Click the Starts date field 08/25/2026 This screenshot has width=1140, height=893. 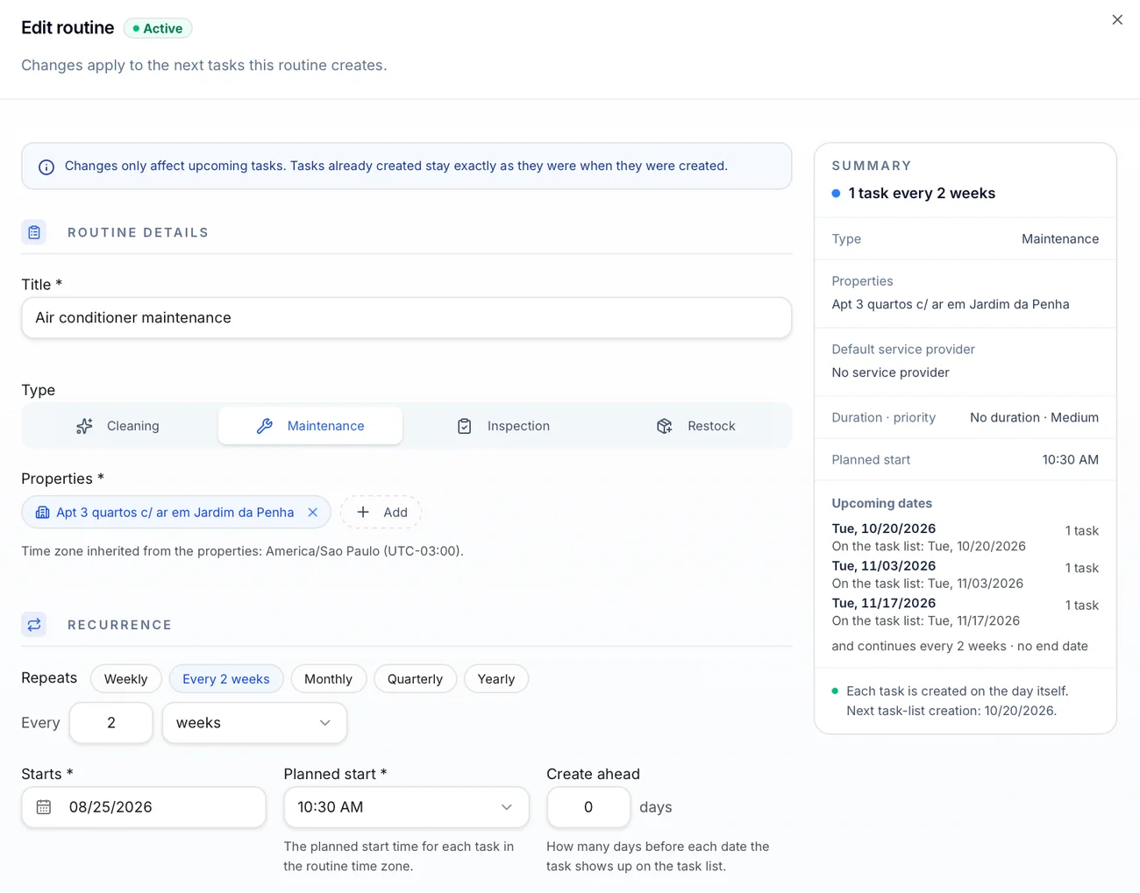[144, 807]
